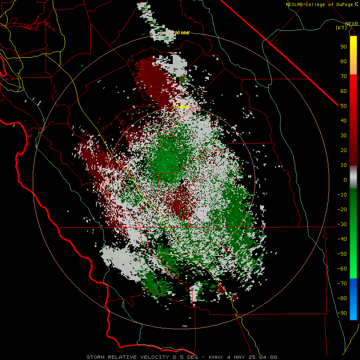360x360 pixels.
Task: Click the [KT] units label above color scale
Action: tap(341, 28)
